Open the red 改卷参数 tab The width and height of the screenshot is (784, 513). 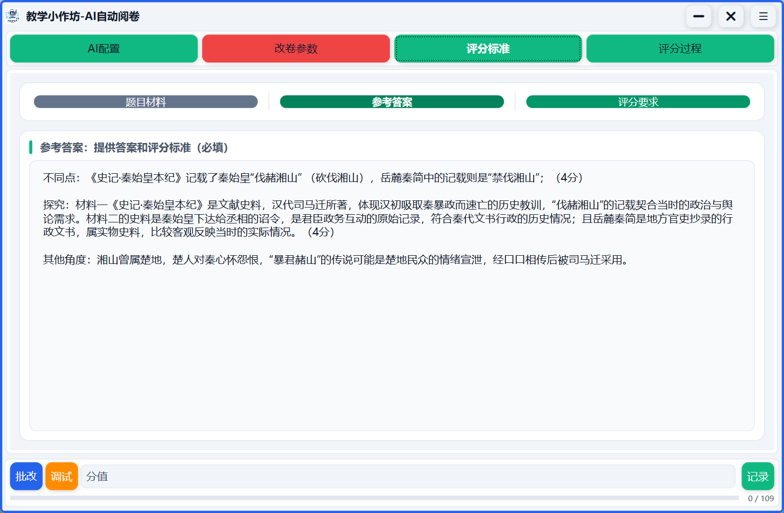pyautogui.click(x=296, y=49)
